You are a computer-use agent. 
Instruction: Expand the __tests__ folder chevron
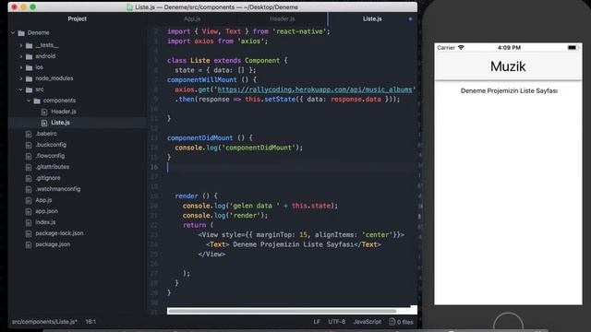21,45
